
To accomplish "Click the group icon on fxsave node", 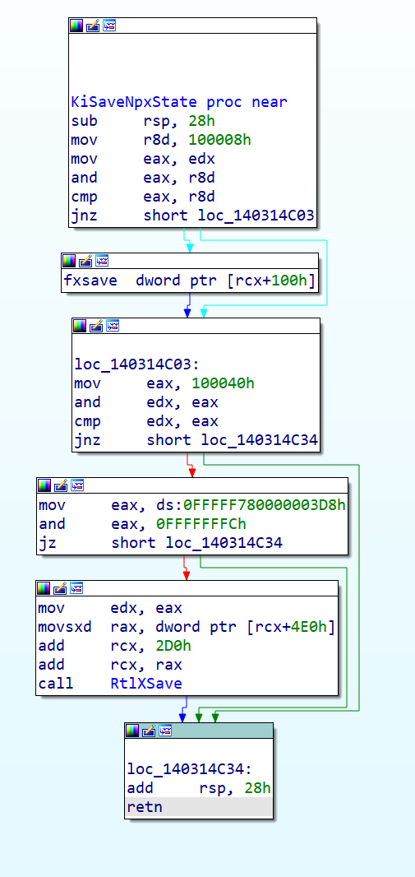I will coord(102,261).
